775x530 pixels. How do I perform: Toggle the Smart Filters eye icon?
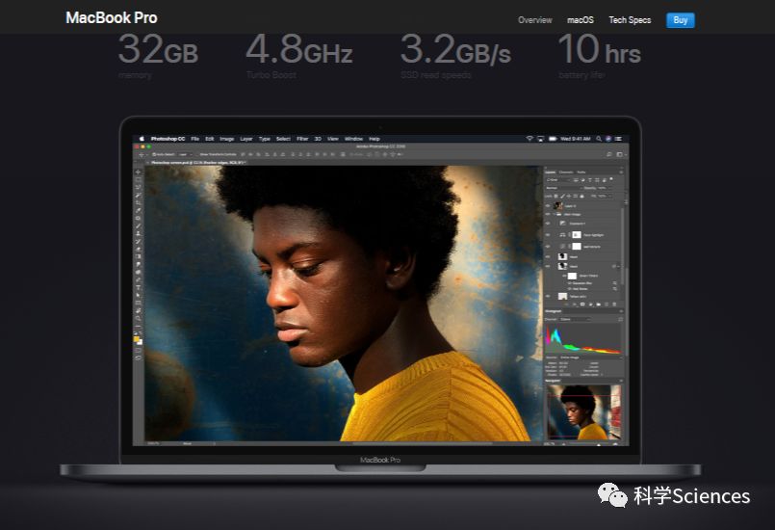coord(564,276)
